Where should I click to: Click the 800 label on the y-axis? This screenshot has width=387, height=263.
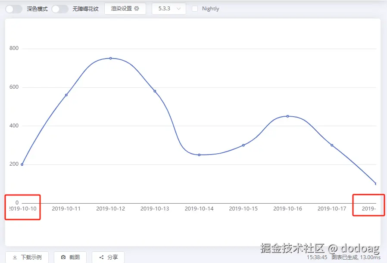(x=13, y=48)
